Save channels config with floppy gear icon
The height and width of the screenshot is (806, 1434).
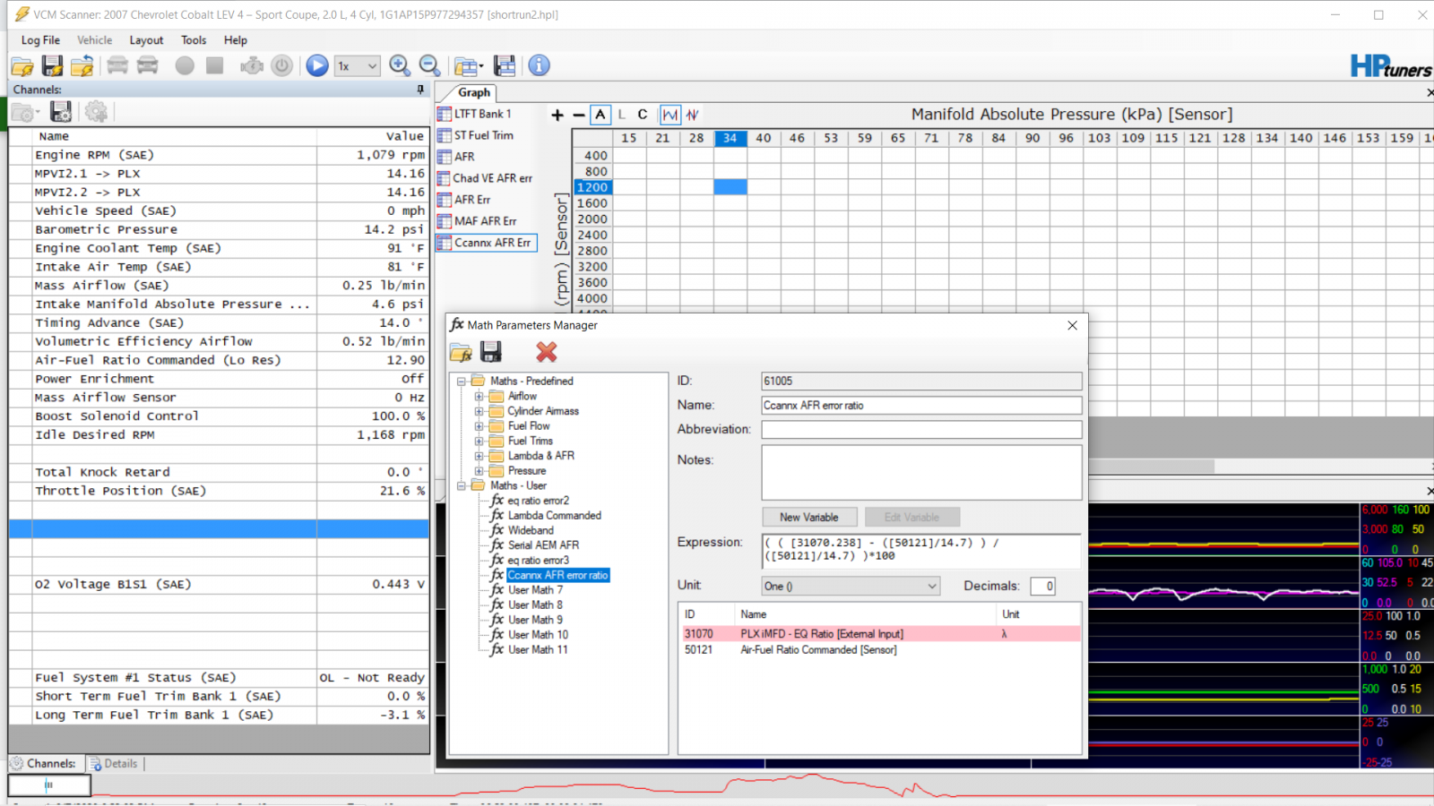click(61, 111)
